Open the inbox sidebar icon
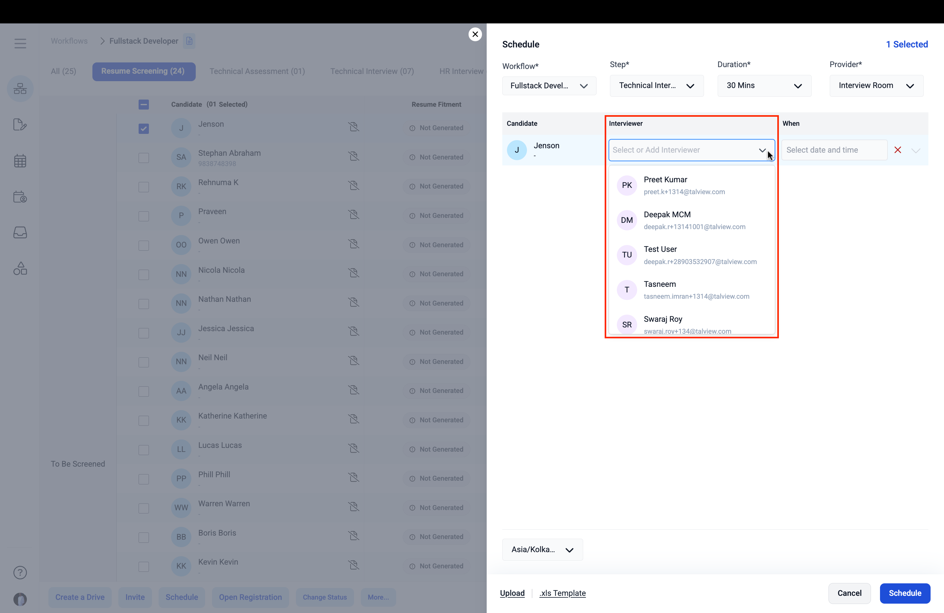Screen dimensions: 944x613 (x=20, y=232)
